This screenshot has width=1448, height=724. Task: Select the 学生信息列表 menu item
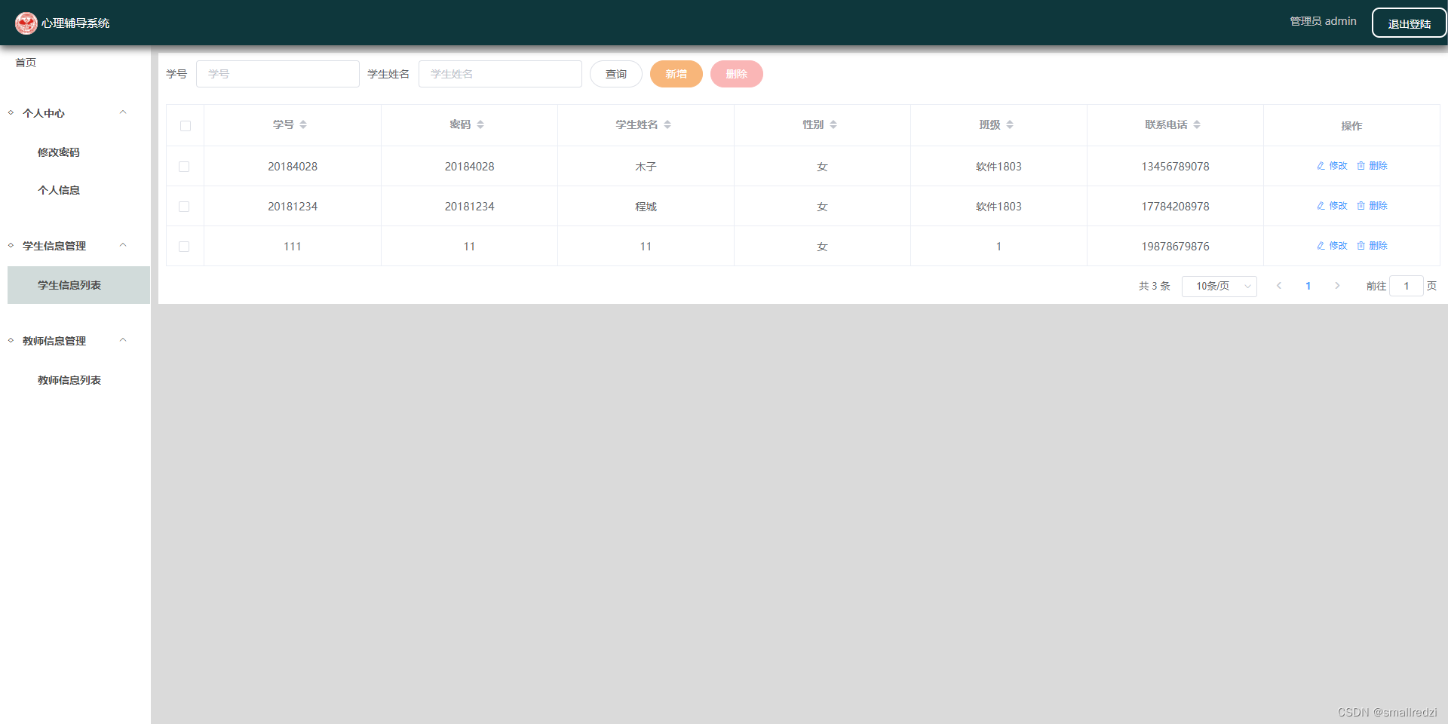tap(78, 285)
